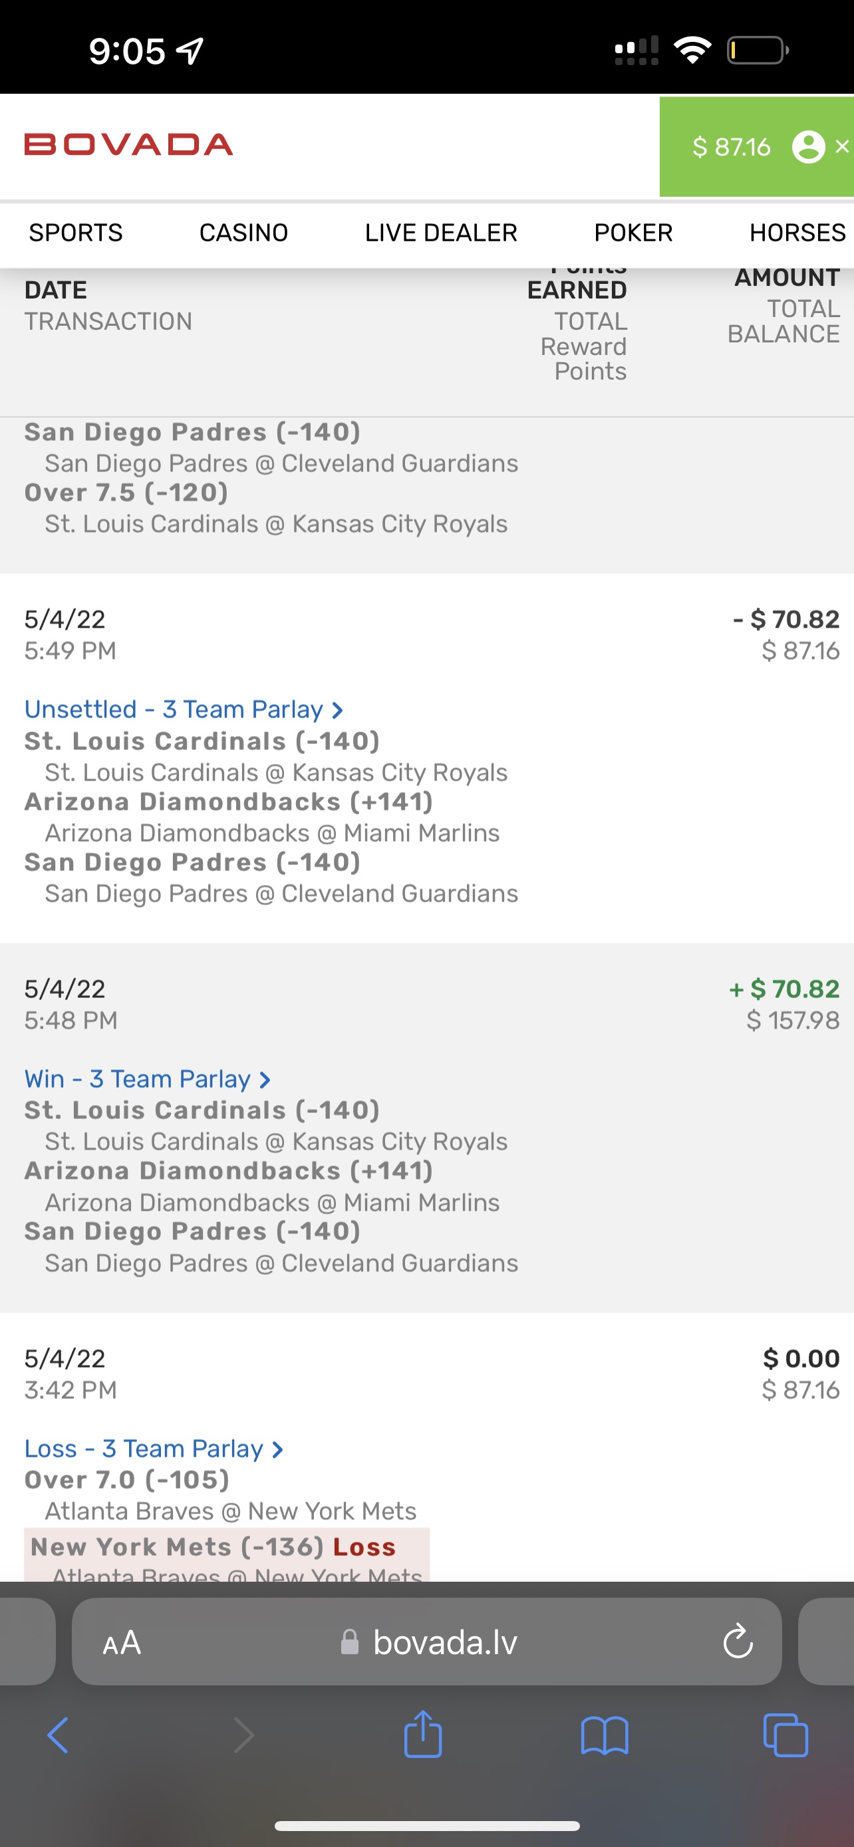This screenshot has height=1847, width=854.
Task: Expand the Win 3 Team Parlay details
Action: [148, 1079]
